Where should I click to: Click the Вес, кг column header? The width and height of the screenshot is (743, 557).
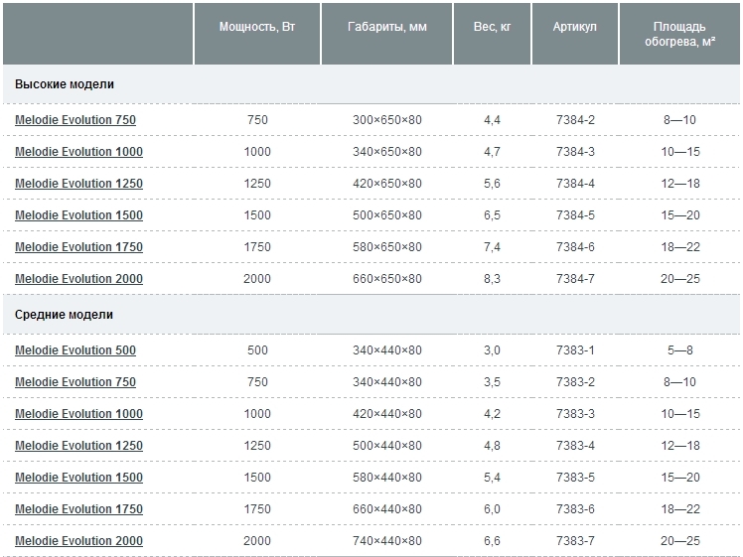click(x=492, y=34)
